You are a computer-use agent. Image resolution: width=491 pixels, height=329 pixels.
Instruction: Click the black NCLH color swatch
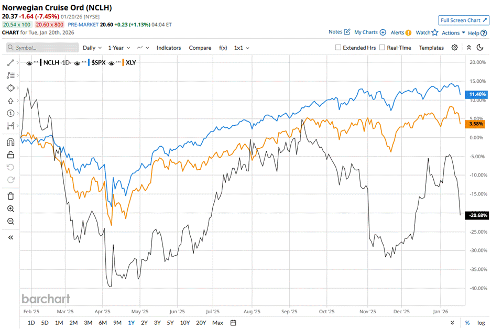(x=41, y=62)
